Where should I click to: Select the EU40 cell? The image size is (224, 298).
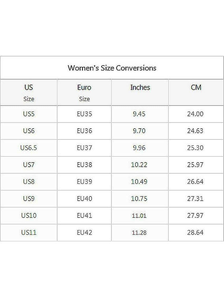(84, 199)
